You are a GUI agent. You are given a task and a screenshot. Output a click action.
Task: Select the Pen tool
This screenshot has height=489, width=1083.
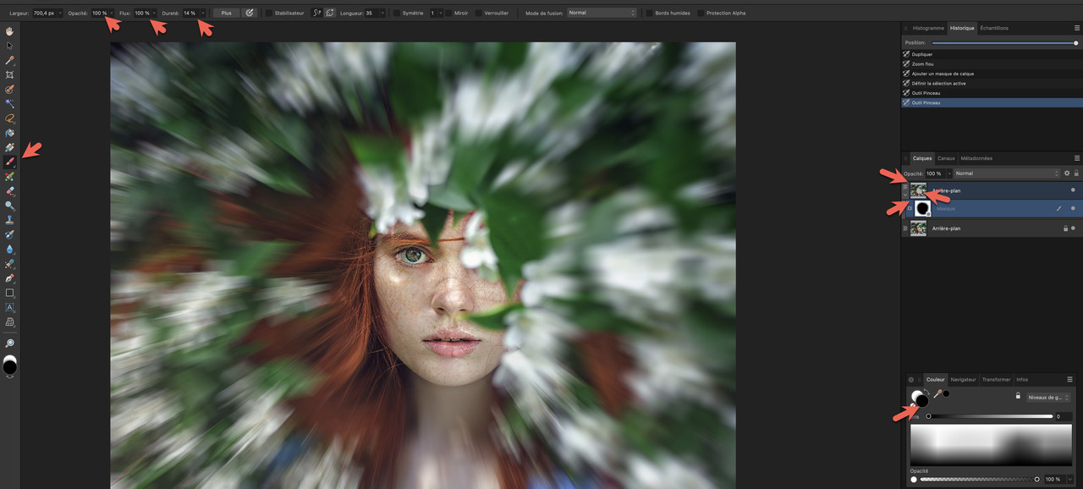click(10, 278)
